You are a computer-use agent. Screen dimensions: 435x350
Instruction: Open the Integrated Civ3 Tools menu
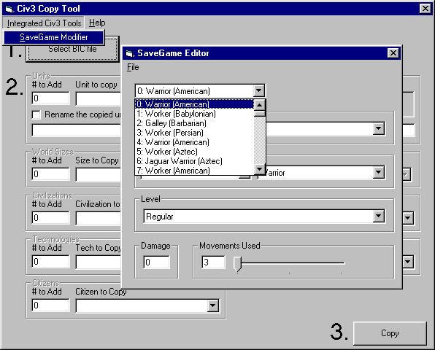tap(44, 23)
